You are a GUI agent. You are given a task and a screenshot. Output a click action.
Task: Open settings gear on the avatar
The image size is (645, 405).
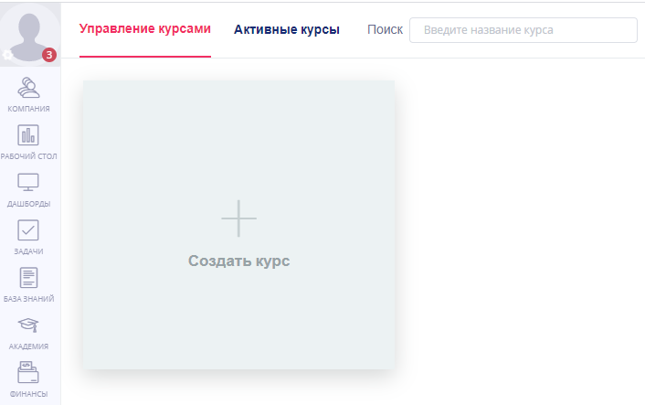(x=7, y=55)
